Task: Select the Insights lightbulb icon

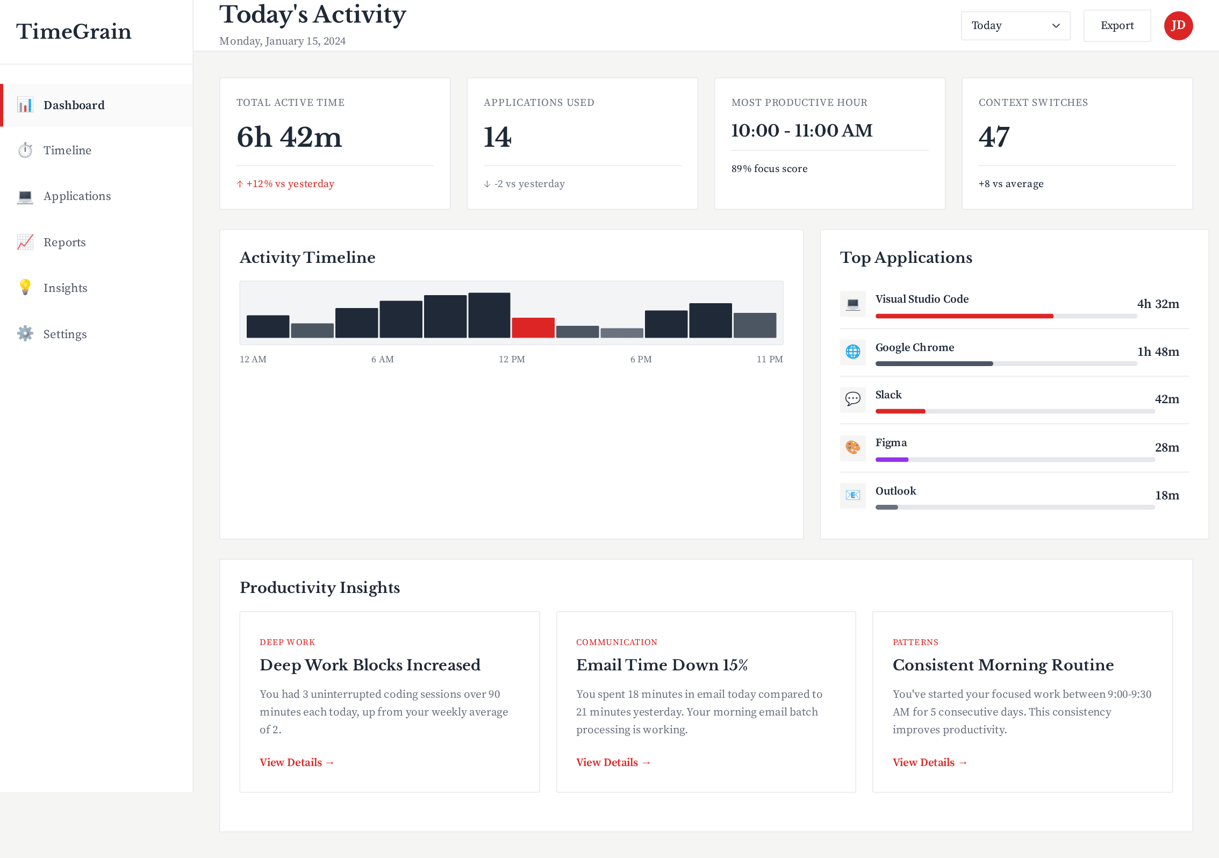Action: point(25,288)
